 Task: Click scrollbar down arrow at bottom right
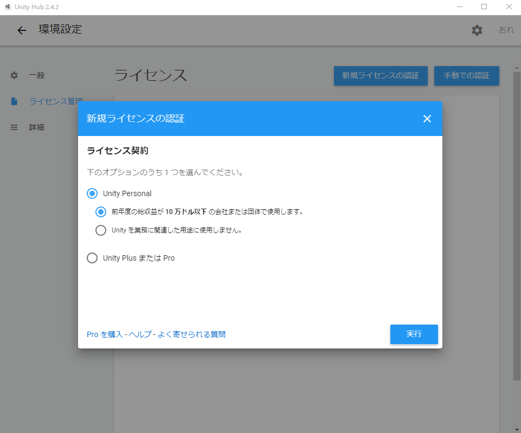tap(517, 430)
